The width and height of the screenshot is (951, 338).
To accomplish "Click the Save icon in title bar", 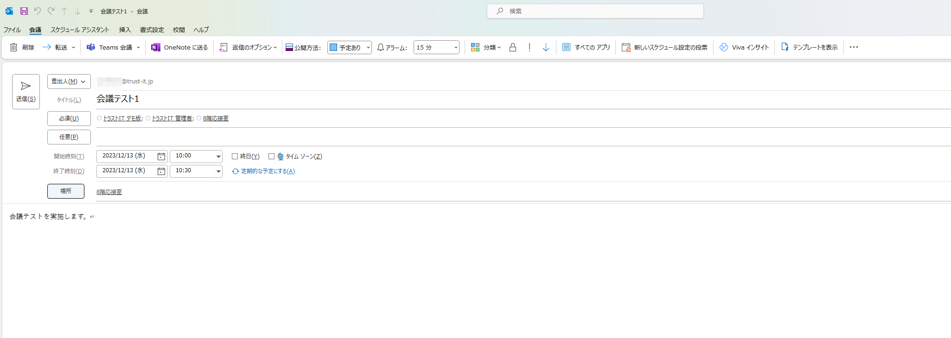I will coord(24,11).
